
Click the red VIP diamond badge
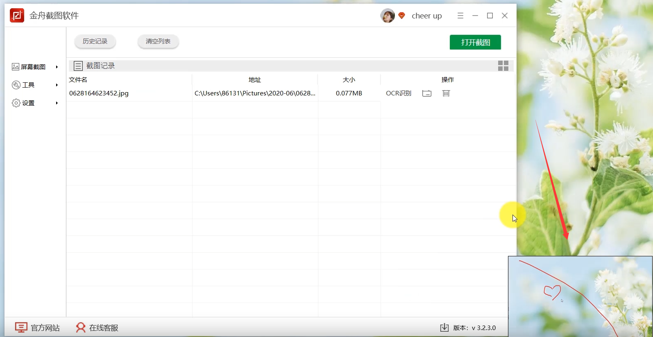coord(401,16)
